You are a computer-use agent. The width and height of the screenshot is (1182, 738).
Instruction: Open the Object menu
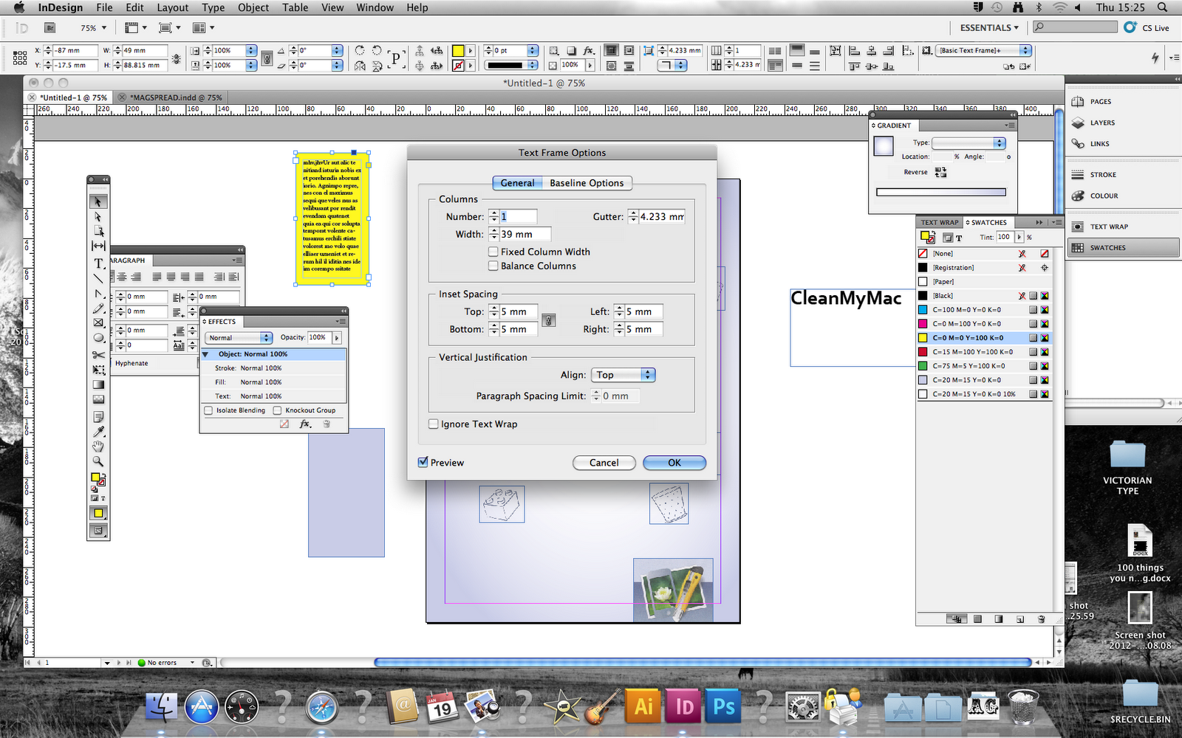[x=253, y=8]
